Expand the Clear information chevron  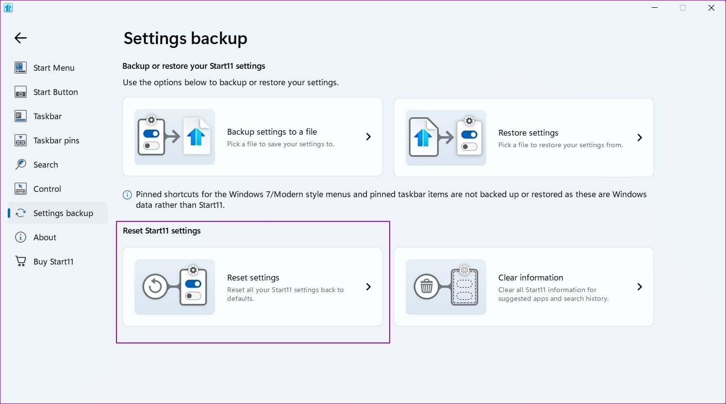[640, 287]
